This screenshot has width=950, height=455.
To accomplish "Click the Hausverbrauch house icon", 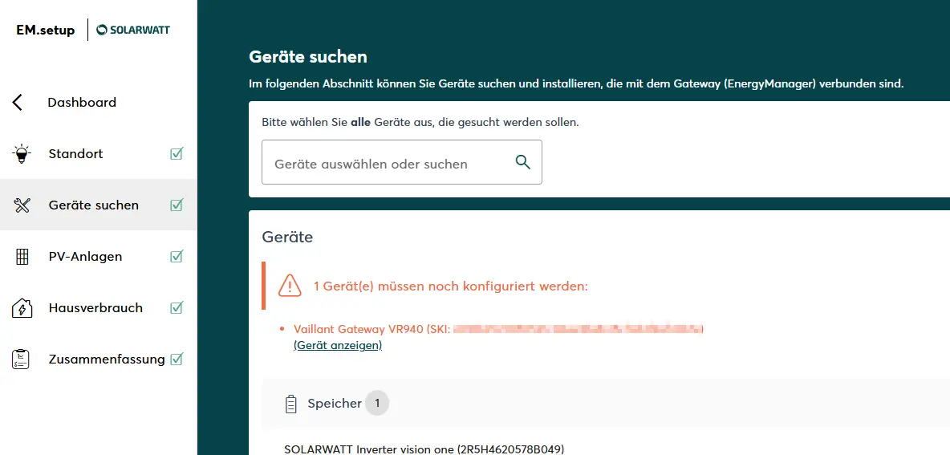I will (22, 308).
